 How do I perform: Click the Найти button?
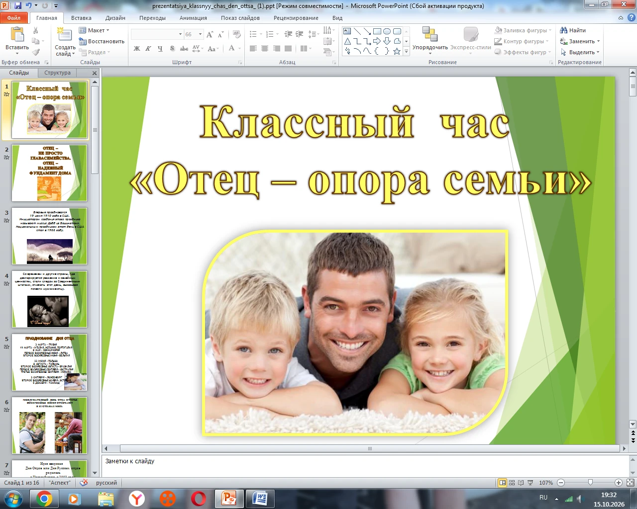click(x=573, y=30)
